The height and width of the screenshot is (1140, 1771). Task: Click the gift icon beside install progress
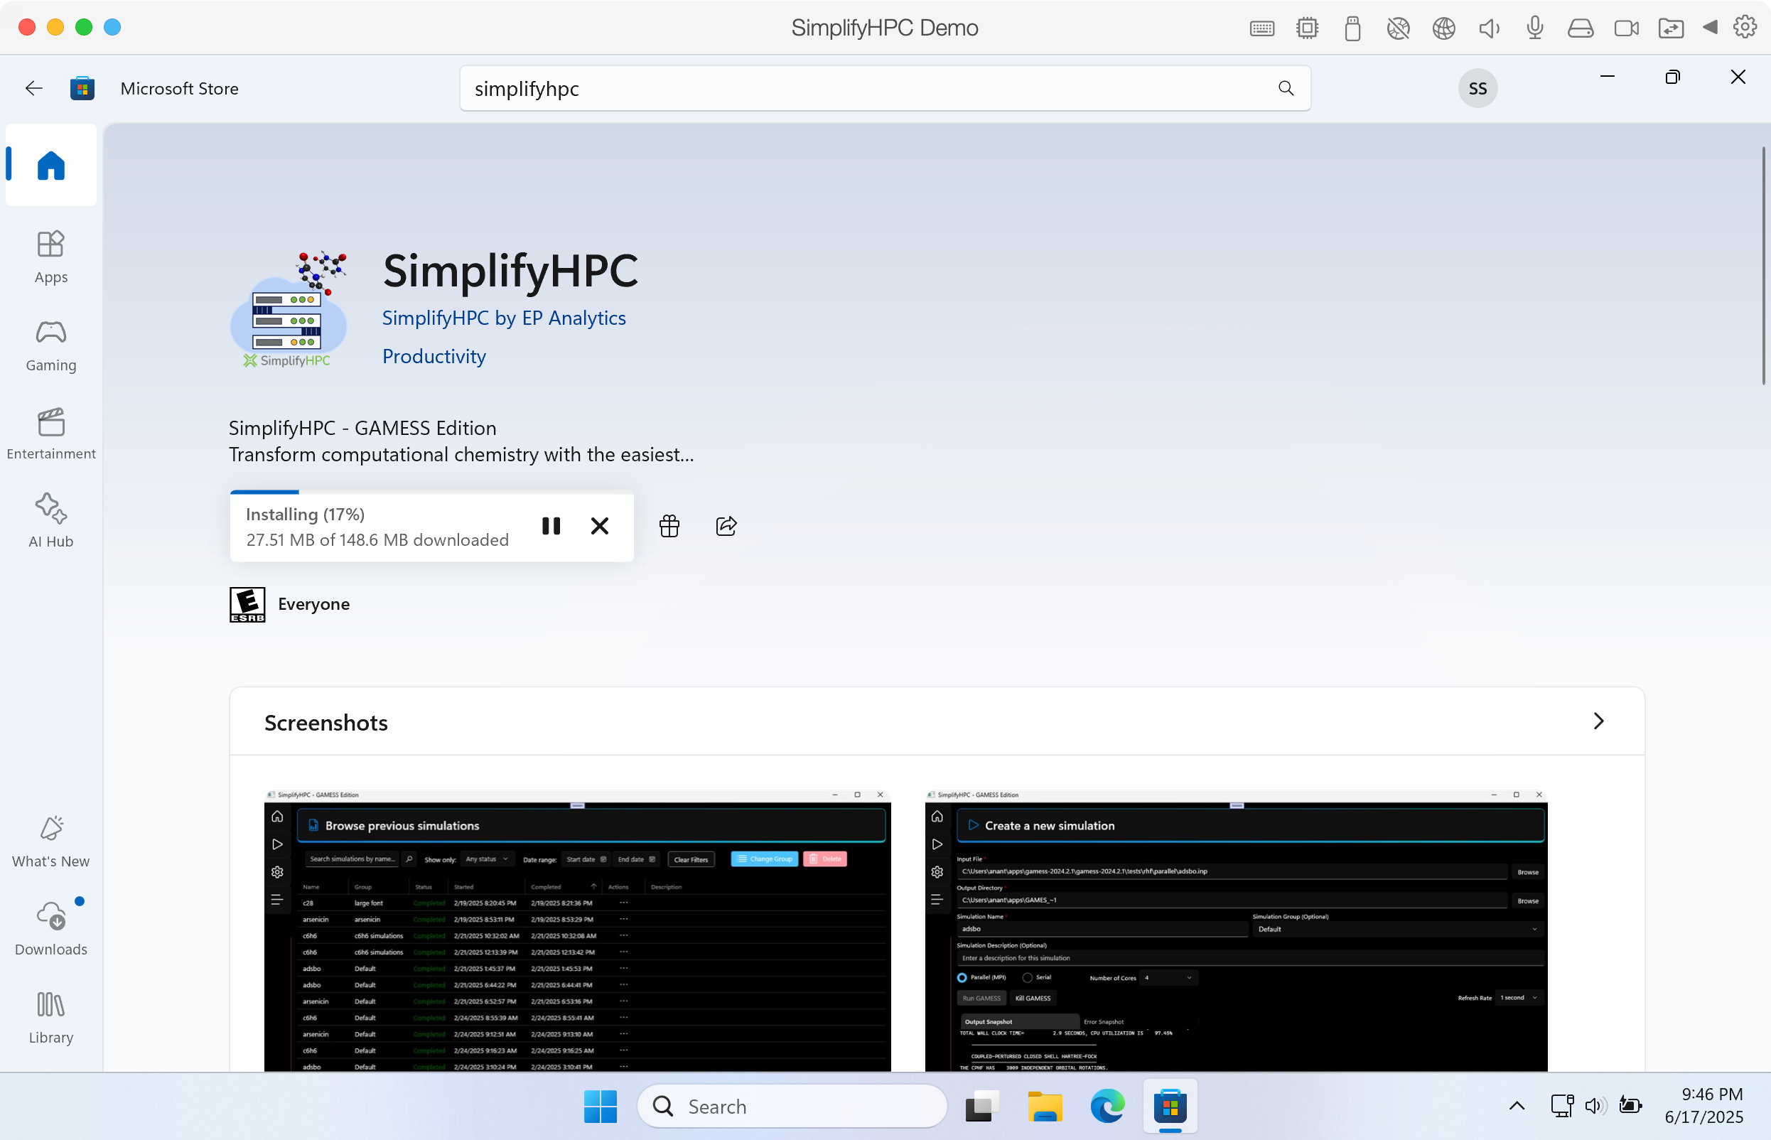[669, 527]
